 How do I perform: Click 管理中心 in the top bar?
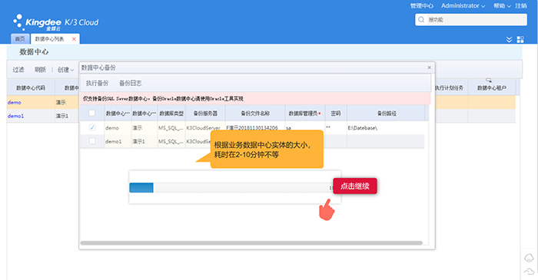(x=422, y=6)
